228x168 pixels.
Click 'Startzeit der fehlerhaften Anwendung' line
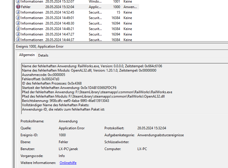point(69,88)
